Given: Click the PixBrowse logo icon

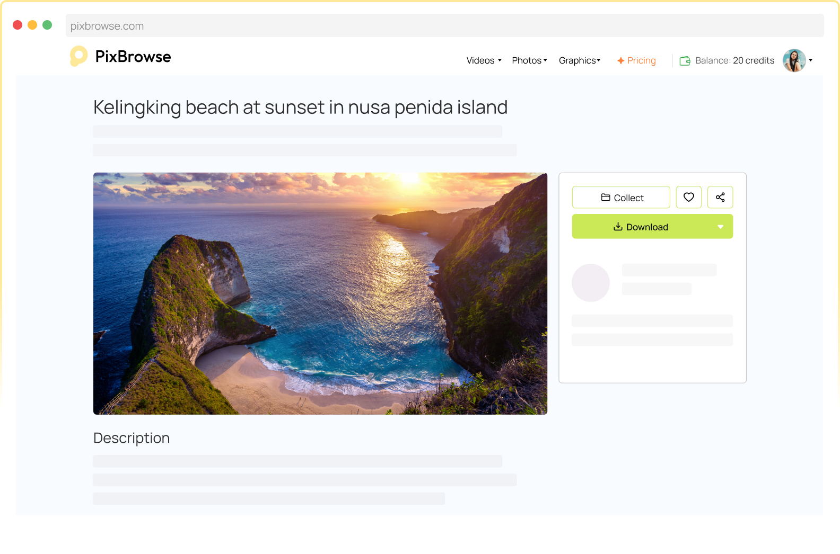Looking at the screenshot, I should (x=78, y=56).
